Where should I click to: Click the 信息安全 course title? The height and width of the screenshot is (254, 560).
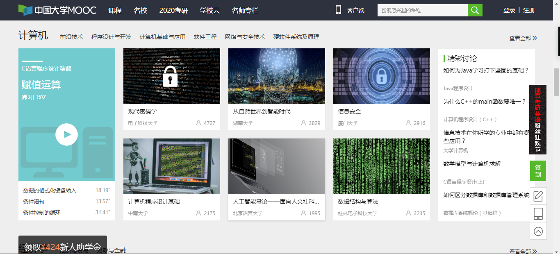(350, 111)
